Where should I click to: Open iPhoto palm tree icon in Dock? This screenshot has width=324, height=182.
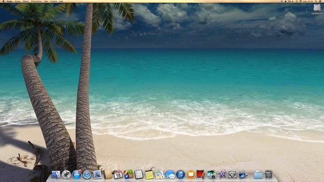click(x=212, y=174)
